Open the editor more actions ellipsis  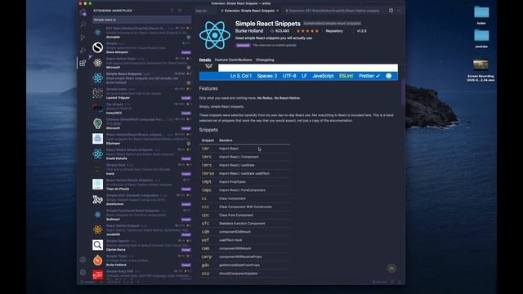pyautogui.click(x=399, y=11)
